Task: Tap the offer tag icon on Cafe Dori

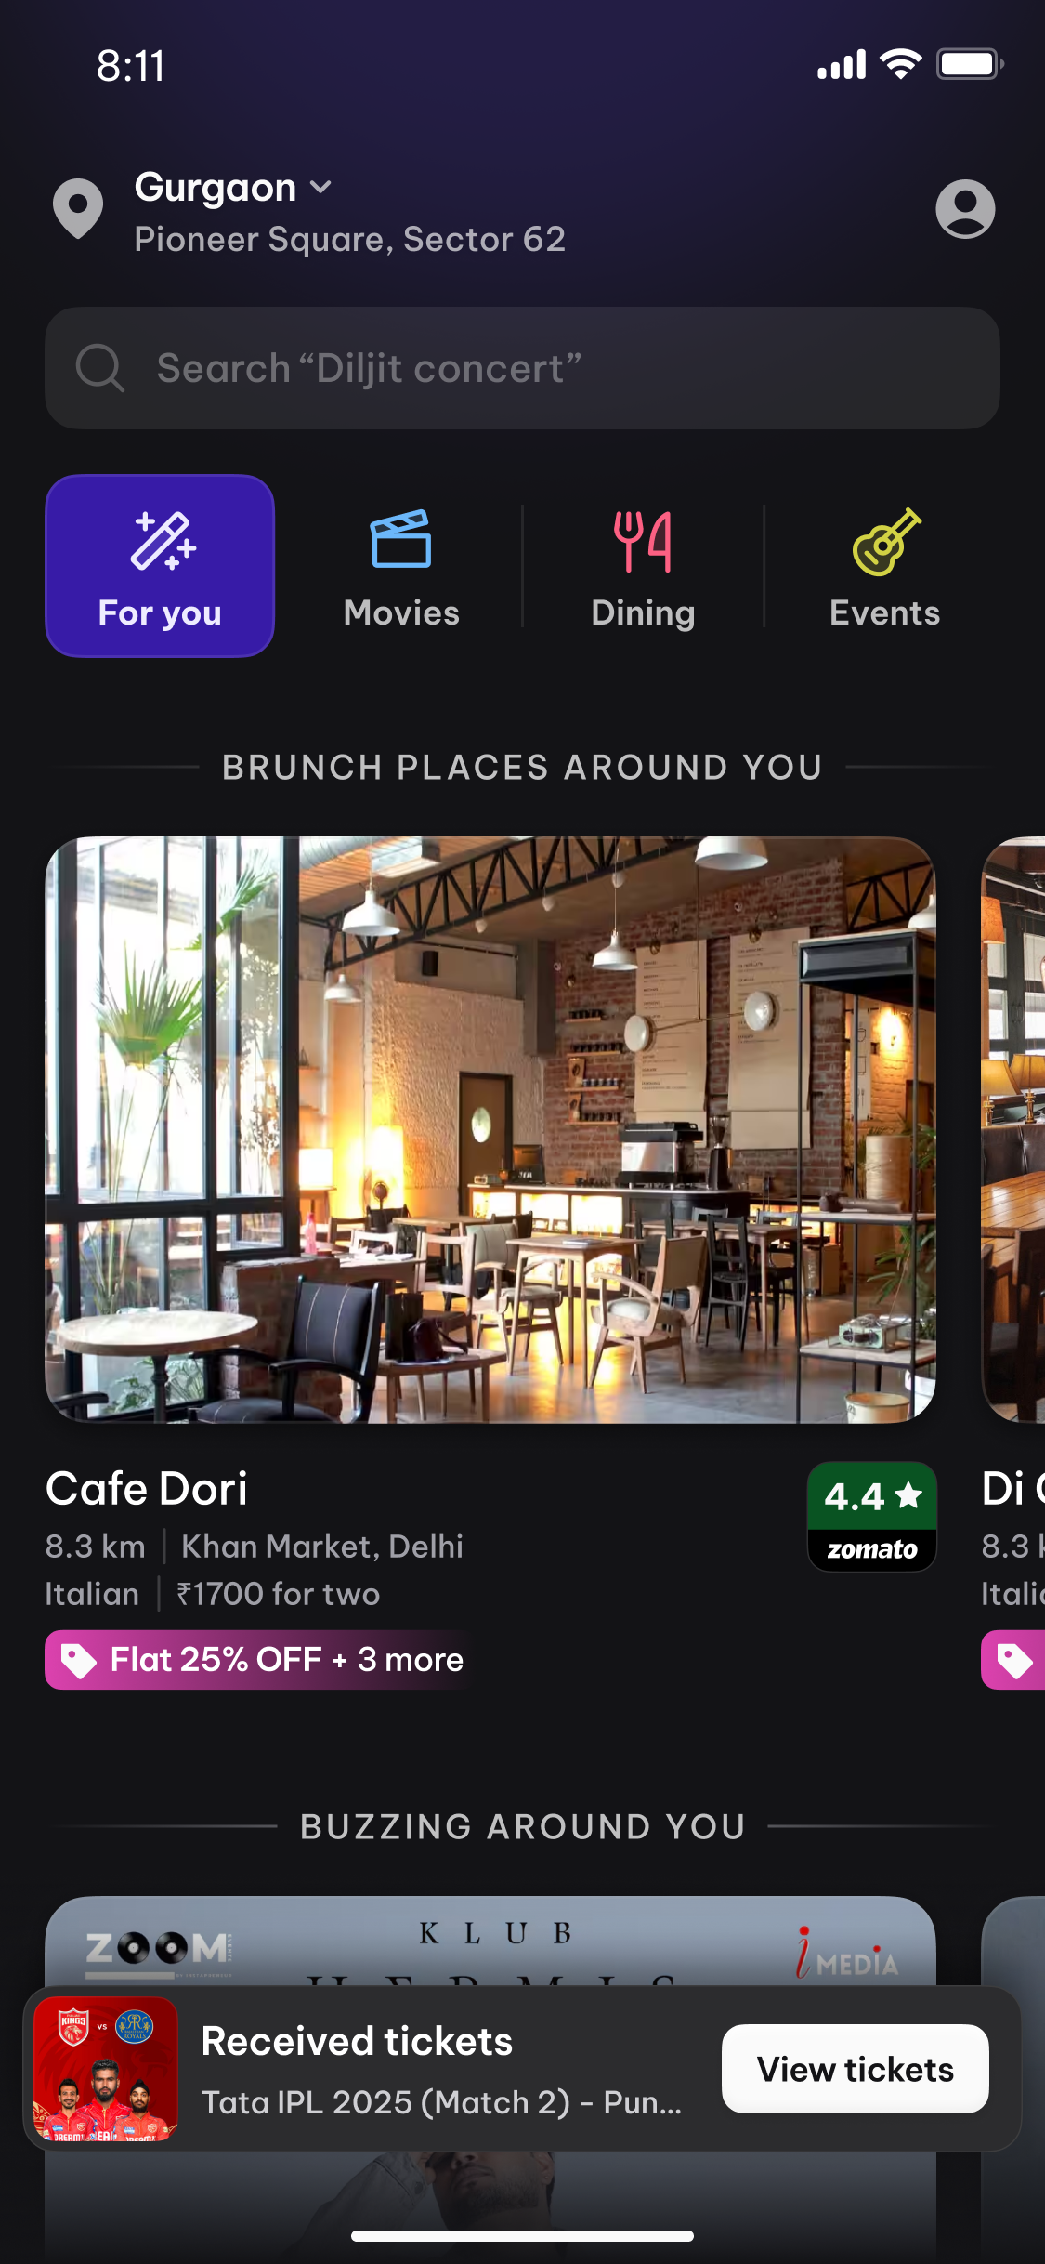Action: [x=78, y=1660]
